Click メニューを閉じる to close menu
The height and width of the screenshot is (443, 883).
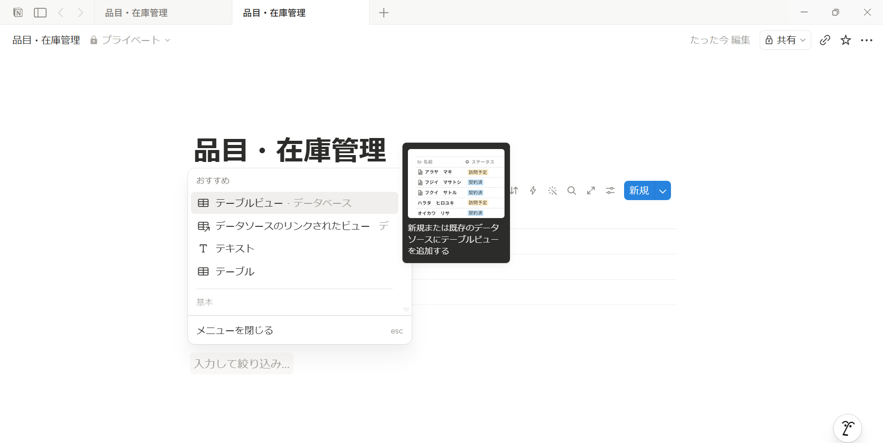pyautogui.click(x=300, y=330)
